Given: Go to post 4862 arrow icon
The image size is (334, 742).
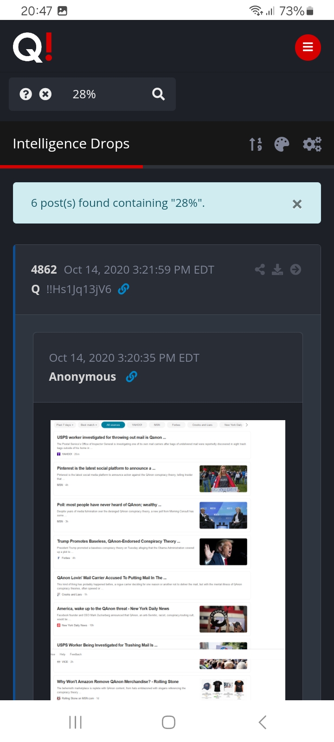Looking at the screenshot, I should [x=295, y=269].
